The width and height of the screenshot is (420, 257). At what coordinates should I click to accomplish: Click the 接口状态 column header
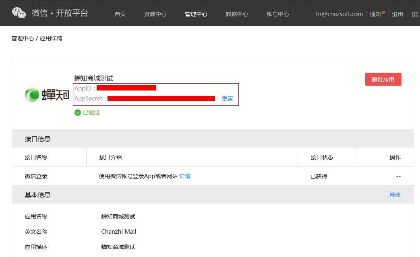[322, 157]
